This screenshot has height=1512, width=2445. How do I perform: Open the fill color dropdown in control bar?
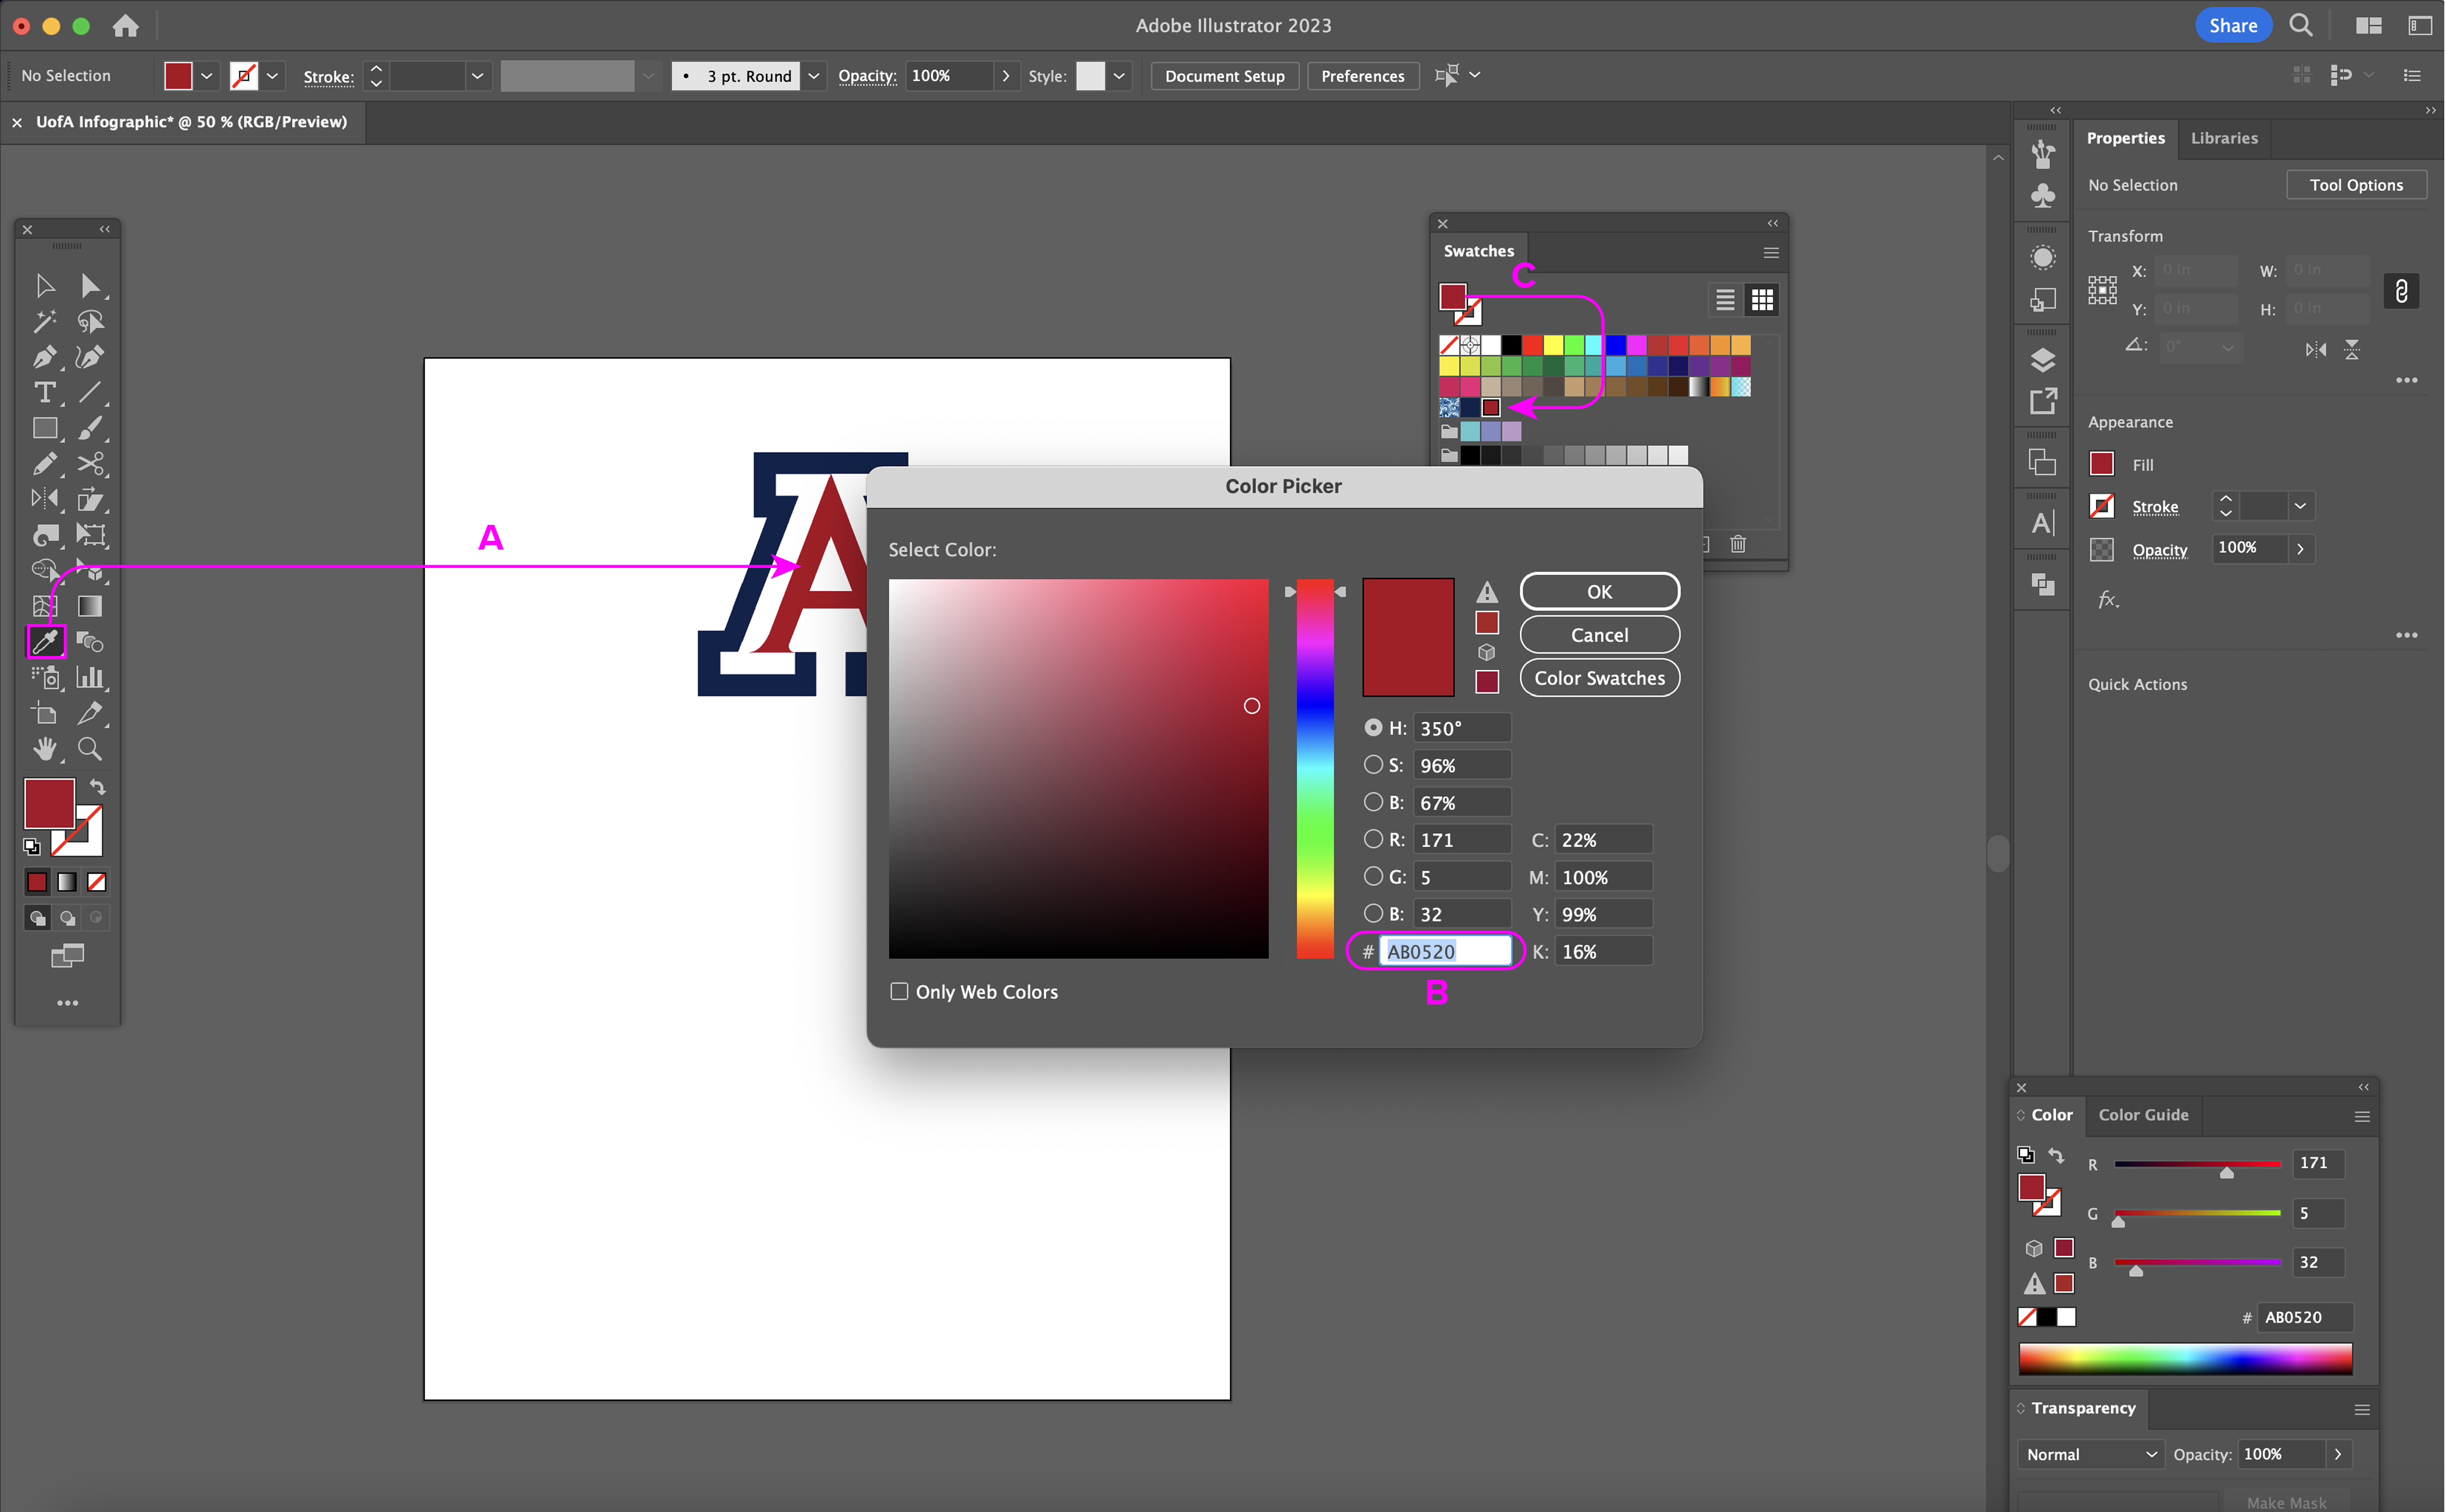pos(206,76)
